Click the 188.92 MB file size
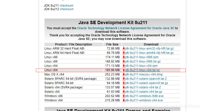The width and height of the screenshot is (202, 111). click(x=112, y=61)
